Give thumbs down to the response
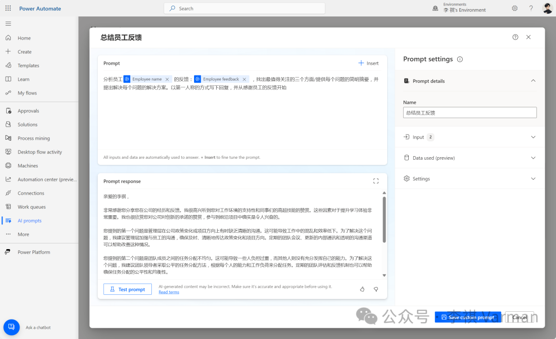556x339 pixels. click(x=376, y=289)
